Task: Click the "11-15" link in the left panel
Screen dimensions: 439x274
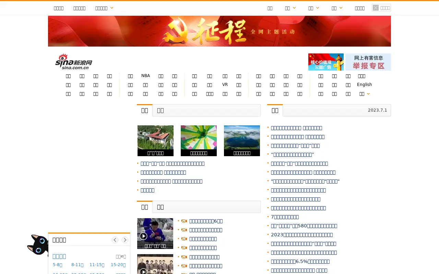Action: [97, 265]
